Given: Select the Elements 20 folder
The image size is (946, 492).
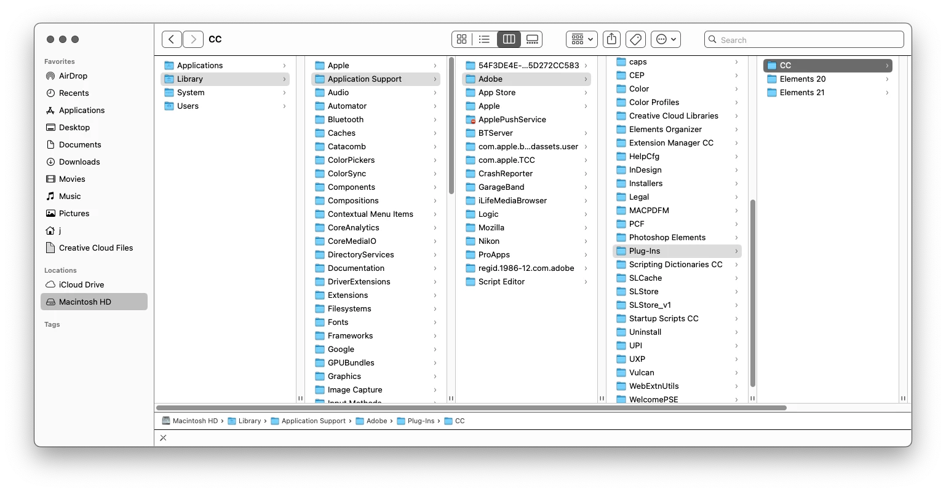Looking at the screenshot, I should [x=828, y=79].
